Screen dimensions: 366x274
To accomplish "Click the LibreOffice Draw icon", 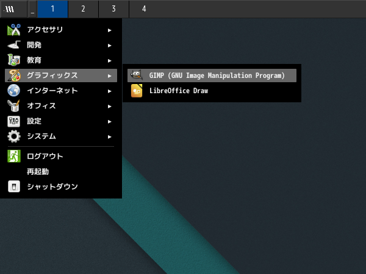I will tap(137, 91).
